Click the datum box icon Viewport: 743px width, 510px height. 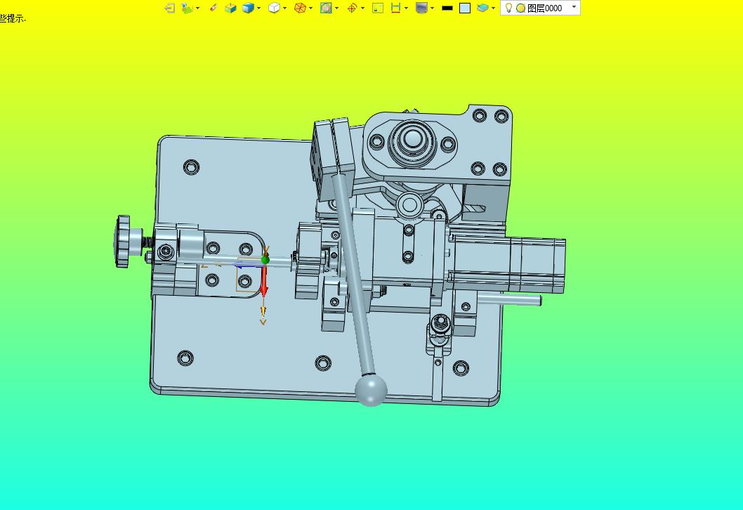click(x=230, y=8)
